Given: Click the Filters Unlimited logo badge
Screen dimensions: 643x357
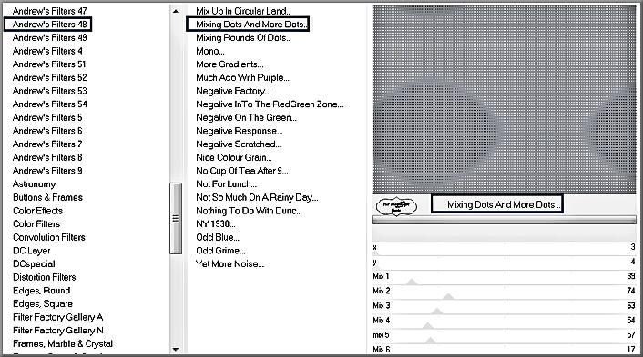Looking at the screenshot, I should [396, 206].
